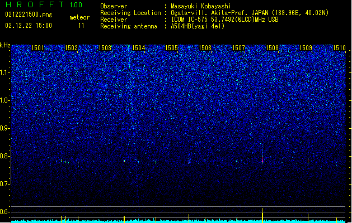Click the Receiving Location label
The height and width of the screenshot is (223, 352).
tap(130, 13)
